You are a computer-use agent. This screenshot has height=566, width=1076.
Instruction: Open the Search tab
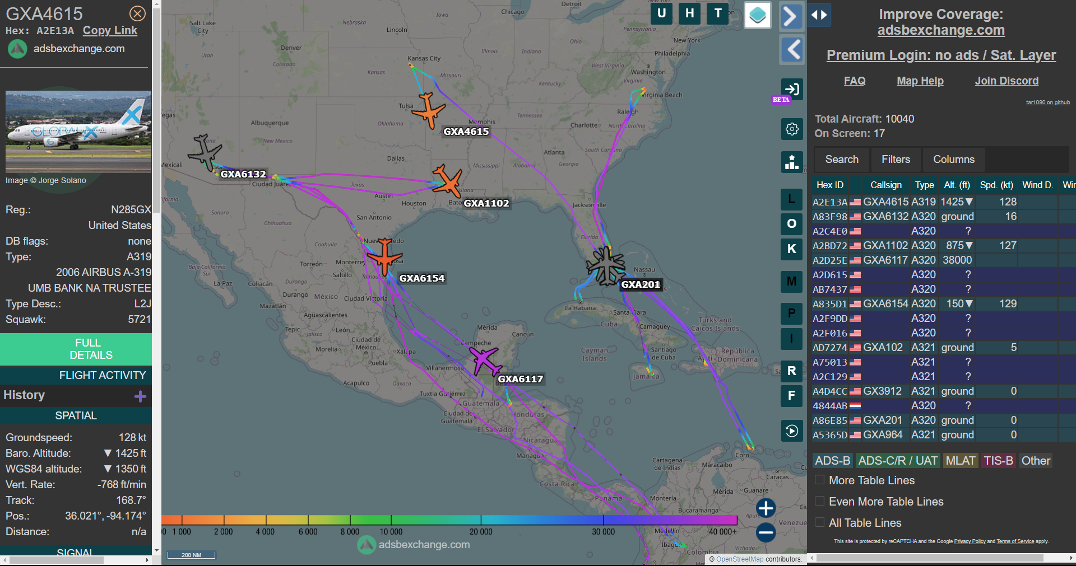click(841, 160)
